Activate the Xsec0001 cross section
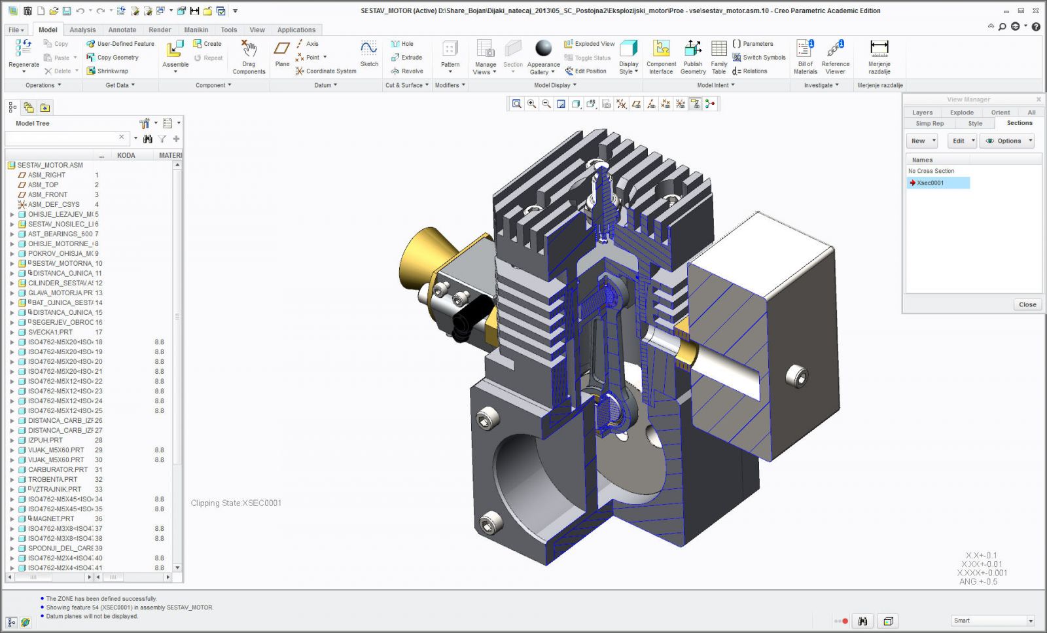Image resolution: width=1047 pixels, height=633 pixels. click(x=930, y=183)
